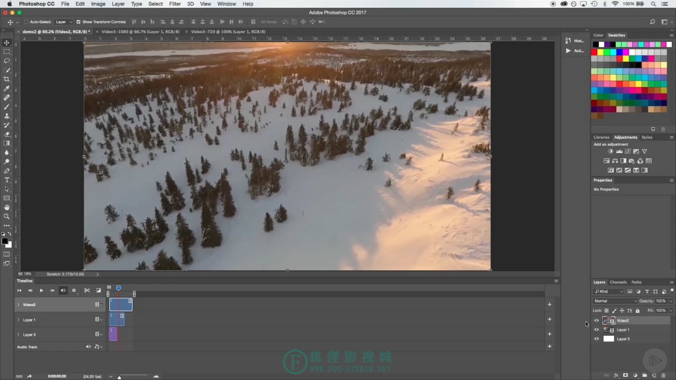Select the Horizontal Type tool
This screenshot has width=676, height=380.
pos(7,180)
